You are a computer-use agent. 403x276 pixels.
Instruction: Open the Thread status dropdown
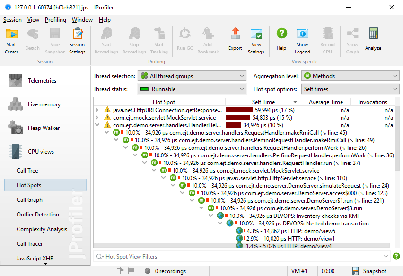click(x=192, y=89)
